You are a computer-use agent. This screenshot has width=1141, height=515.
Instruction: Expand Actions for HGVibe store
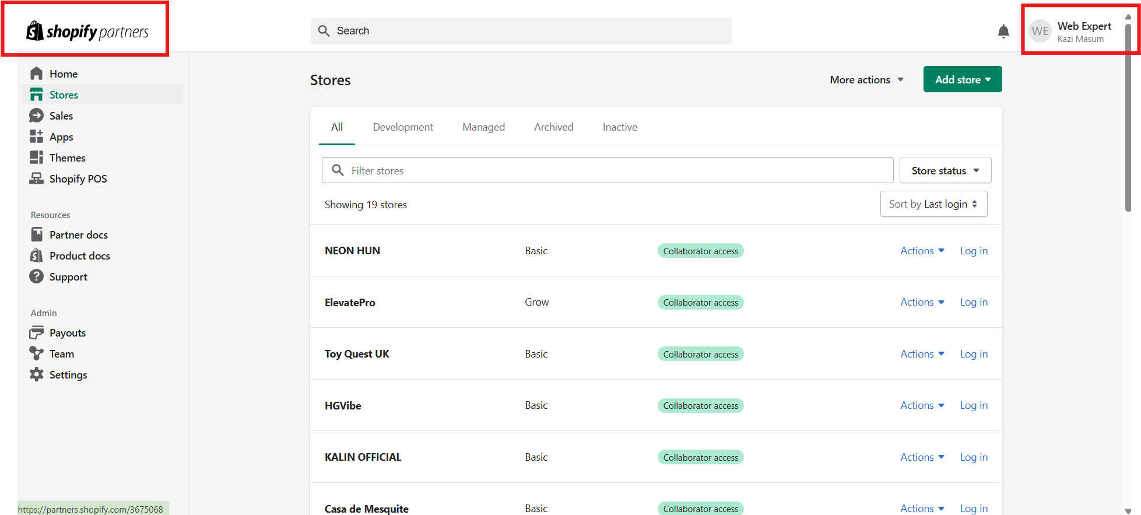tap(922, 405)
